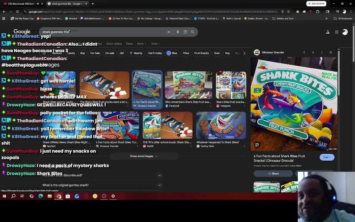Open the Chrome extensions puzzle icon

pos(318,11)
